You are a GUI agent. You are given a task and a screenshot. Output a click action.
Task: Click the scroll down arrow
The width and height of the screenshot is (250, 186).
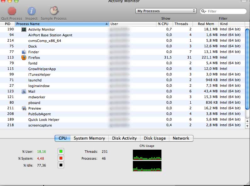click(247, 126)
